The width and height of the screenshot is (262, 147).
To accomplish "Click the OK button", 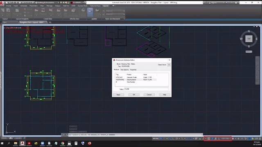I will (x=134, y=95).
